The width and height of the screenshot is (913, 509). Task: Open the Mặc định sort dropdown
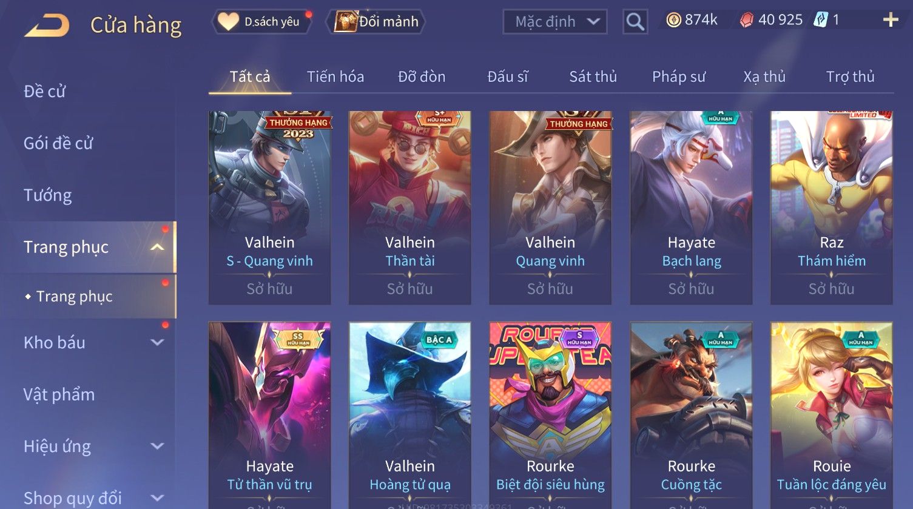coord(554,22)
